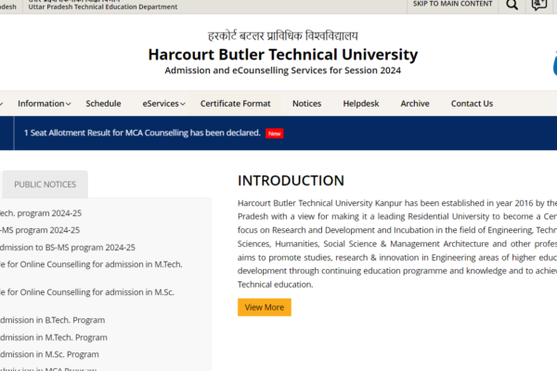This screenshot has height=371, width=557.
Task: Open Online Counselling admission in M.Tech. notice
Action: pos(91,264)
